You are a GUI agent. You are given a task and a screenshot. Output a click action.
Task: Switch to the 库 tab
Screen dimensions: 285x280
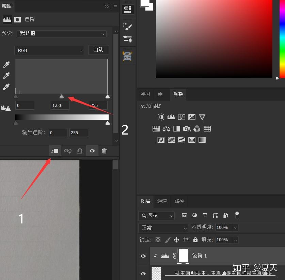[160, 94]
